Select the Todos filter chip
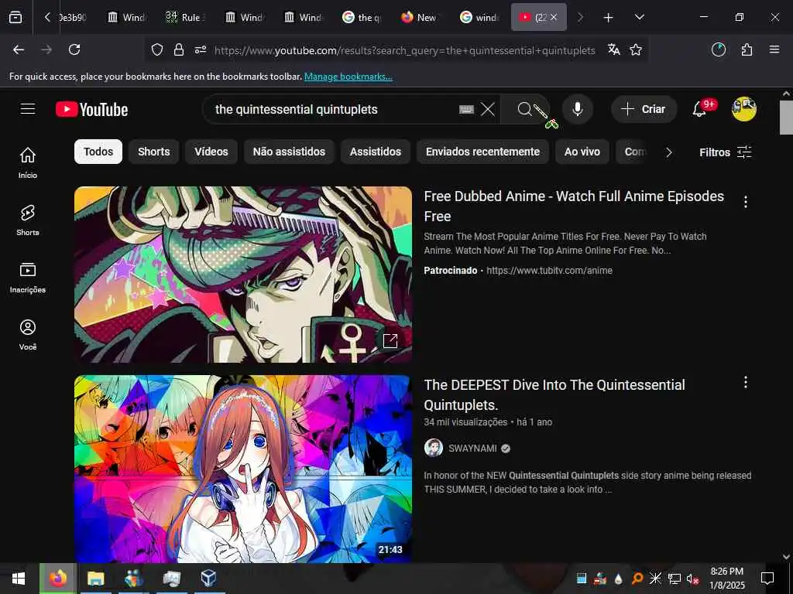 [98, 152]
